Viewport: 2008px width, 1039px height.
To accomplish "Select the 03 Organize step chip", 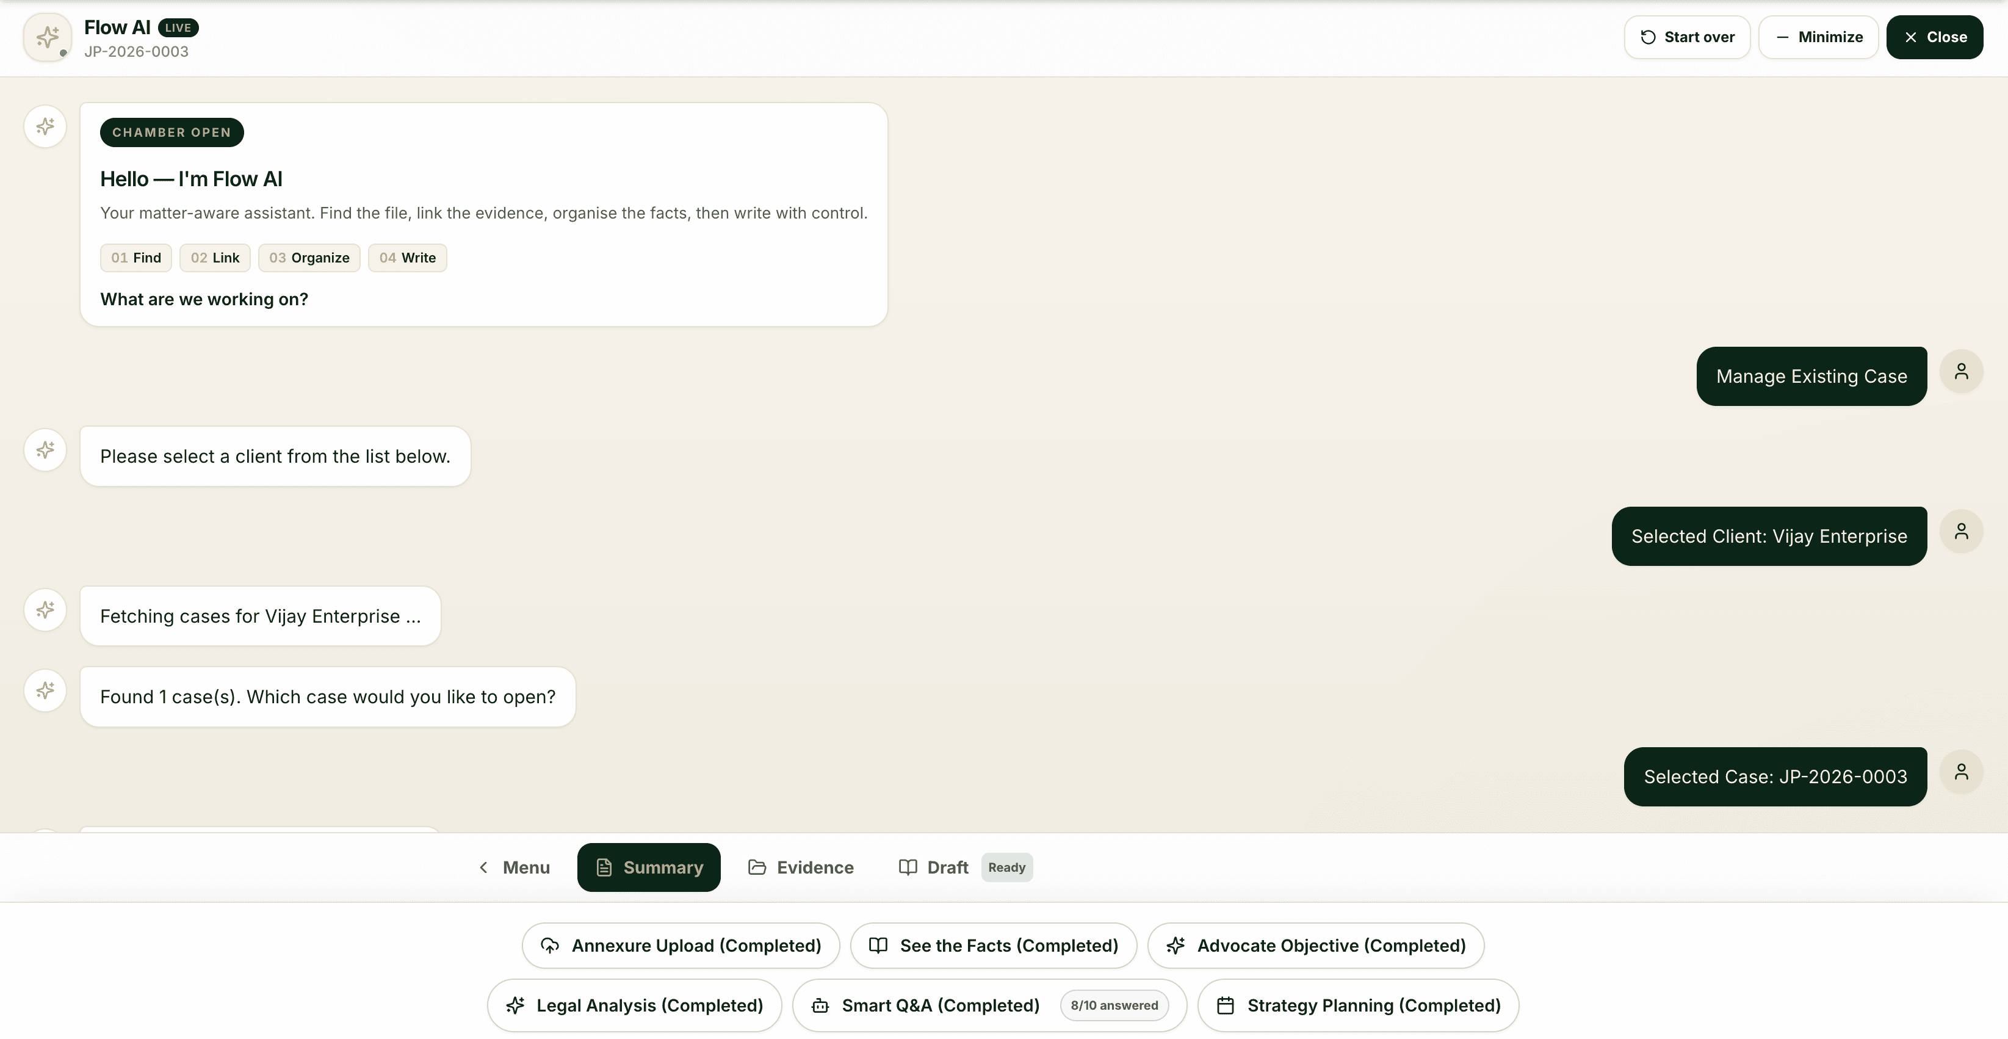I will (x=309, y=258).
